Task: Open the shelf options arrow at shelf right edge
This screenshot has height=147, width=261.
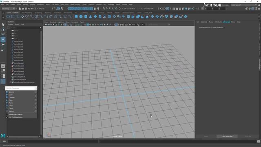Action: pos(259,16)
